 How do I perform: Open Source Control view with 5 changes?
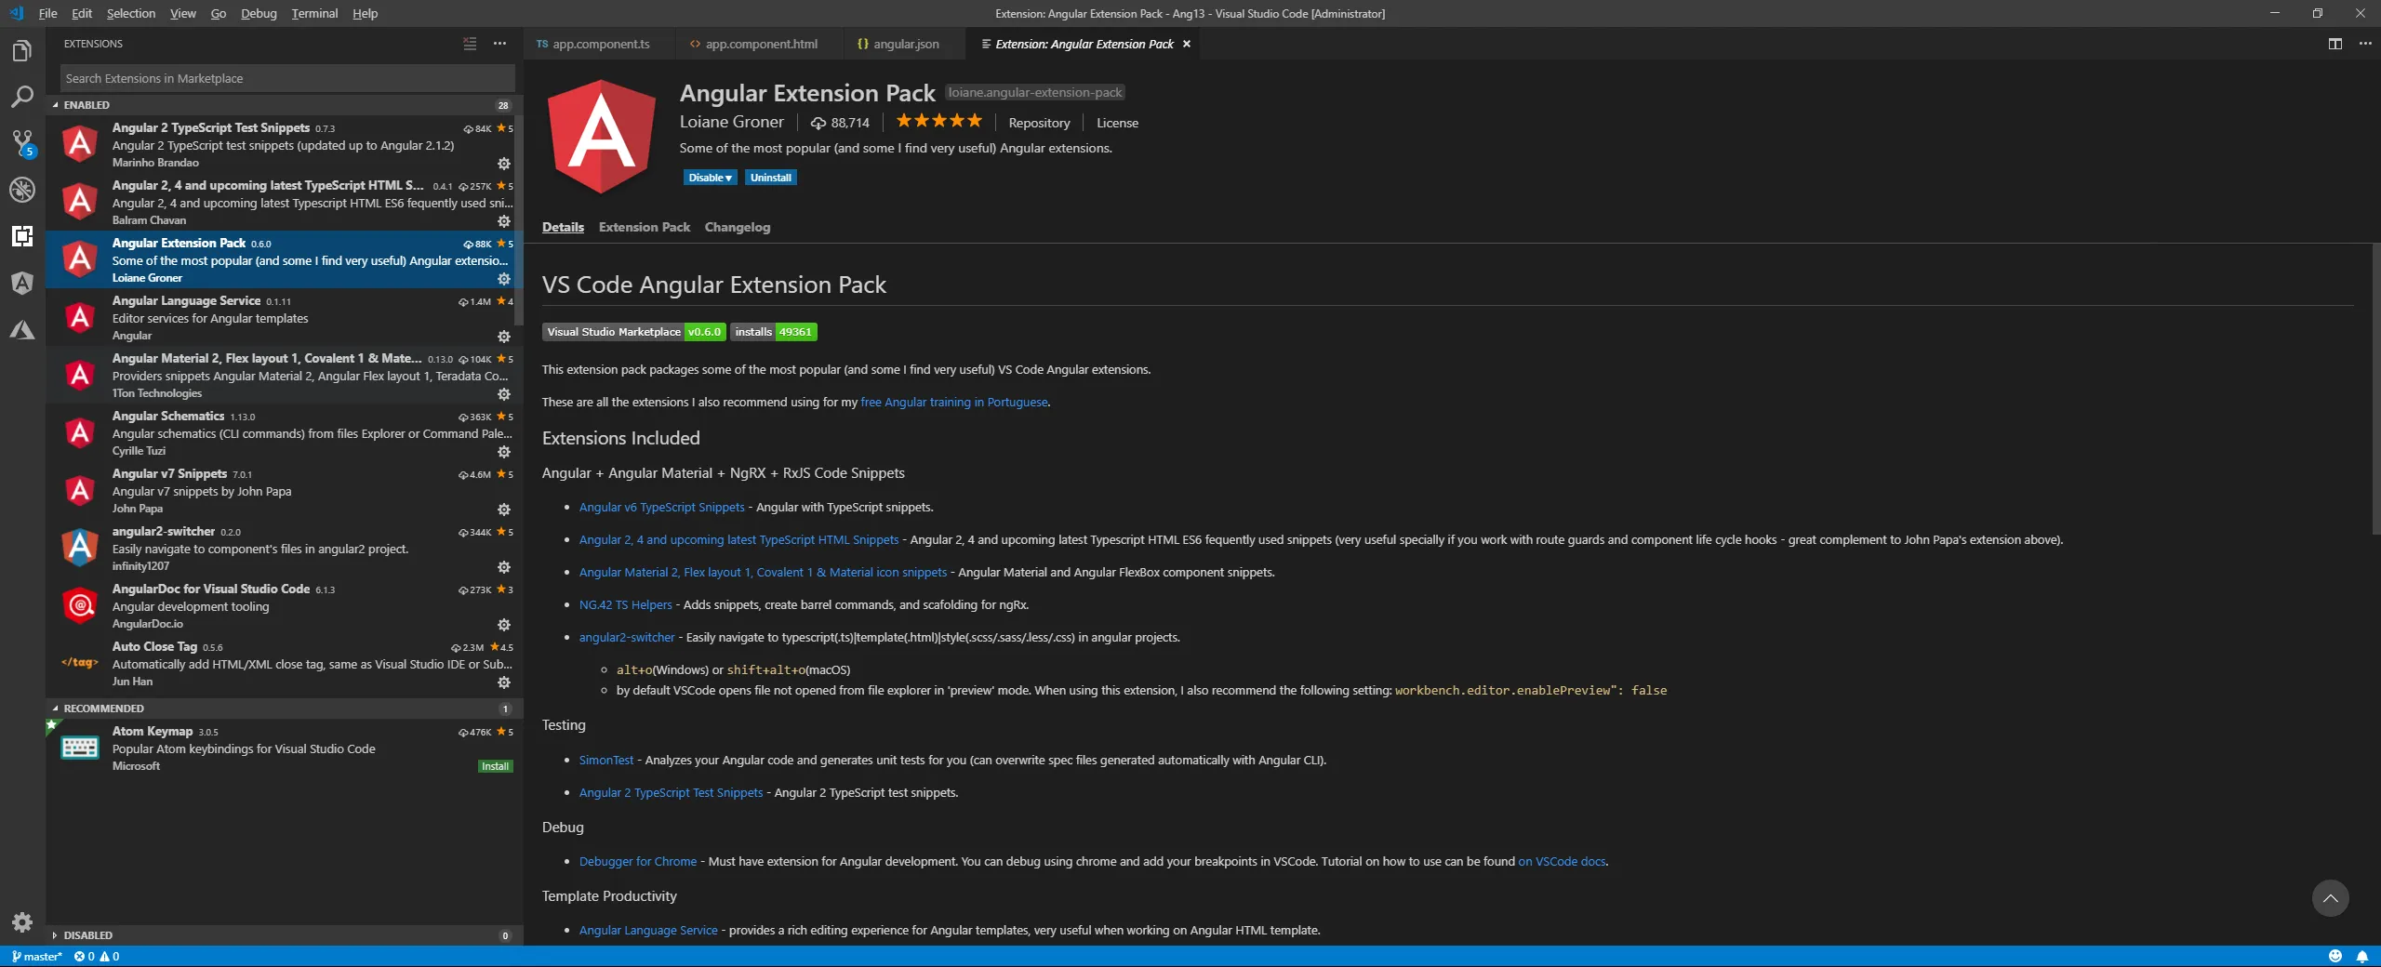22,143
